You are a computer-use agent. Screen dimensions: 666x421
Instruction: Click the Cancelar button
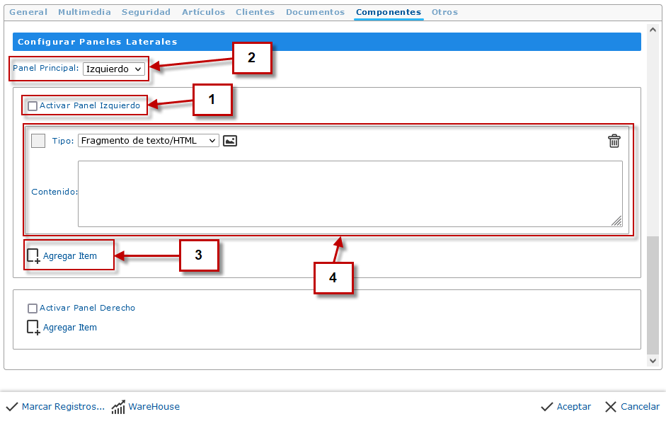point(640,407)
